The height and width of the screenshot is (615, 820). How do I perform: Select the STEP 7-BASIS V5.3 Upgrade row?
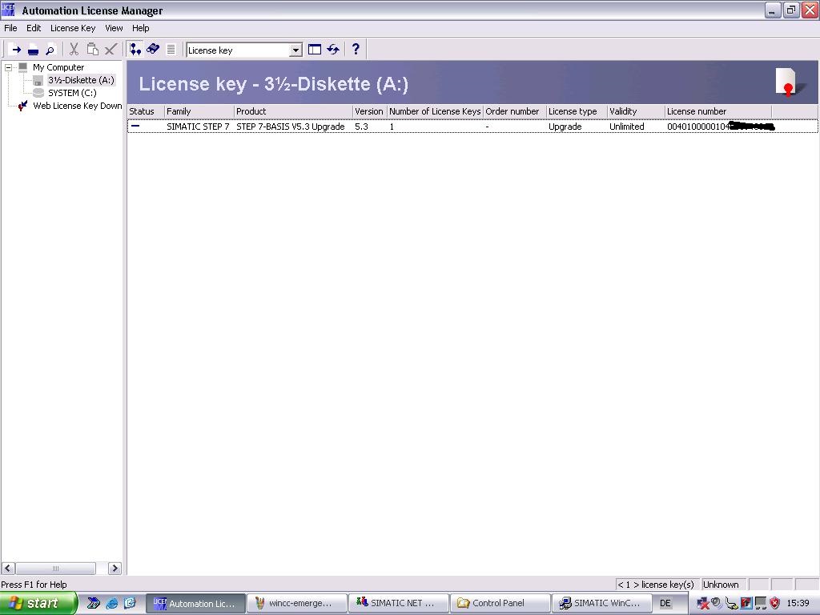tap(290, 127)
